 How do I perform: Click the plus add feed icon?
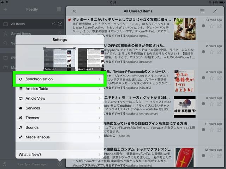(x=5, y=10)
